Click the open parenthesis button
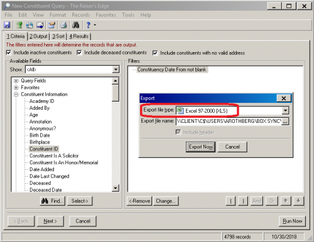314x242 pixels. point(230,201)
